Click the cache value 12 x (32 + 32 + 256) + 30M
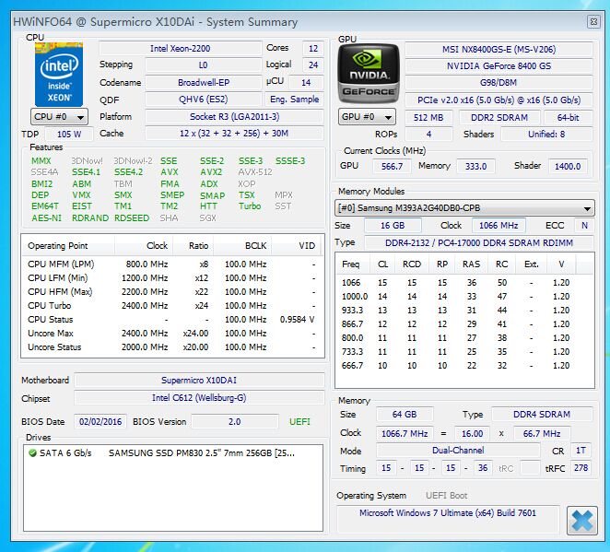 [x=234, y=134]
